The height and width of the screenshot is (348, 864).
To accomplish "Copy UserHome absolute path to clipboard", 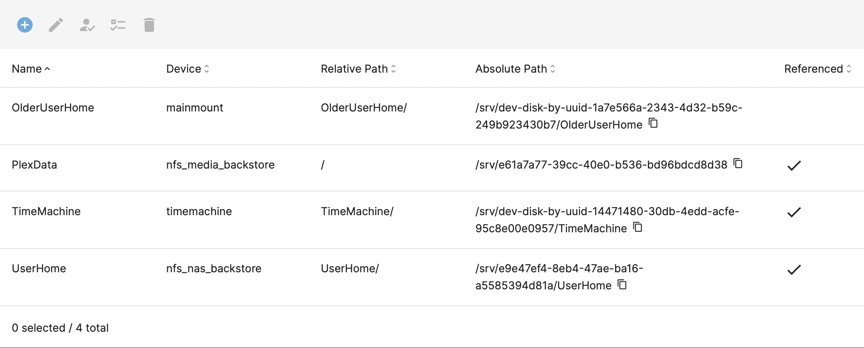I will tap(622, 284).
